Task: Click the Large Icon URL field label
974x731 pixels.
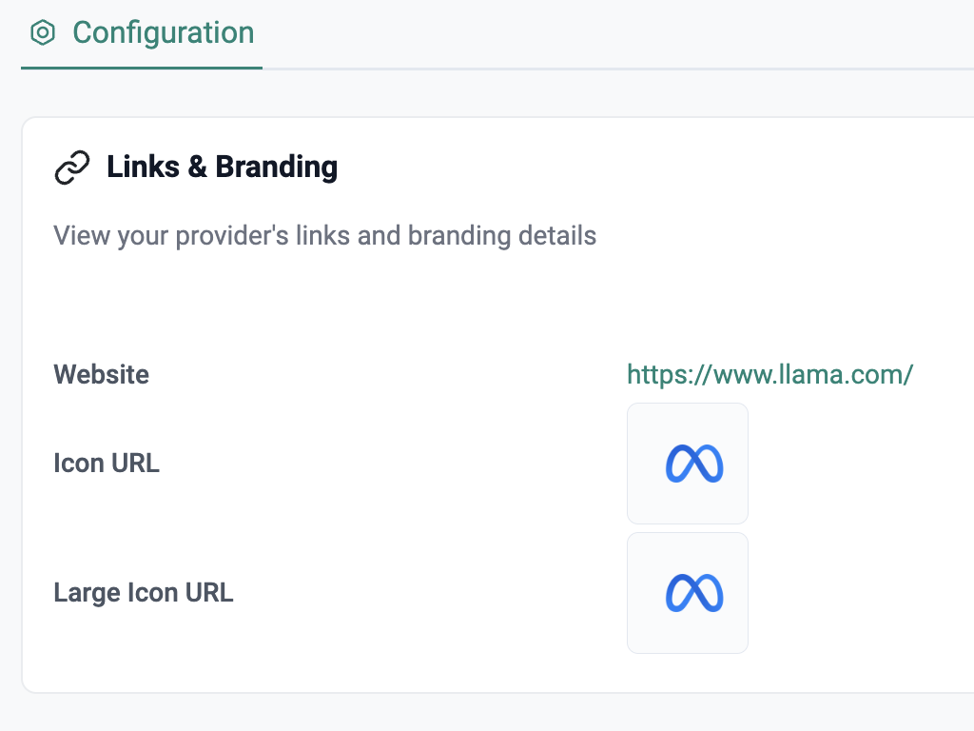Action: (143, 593)
